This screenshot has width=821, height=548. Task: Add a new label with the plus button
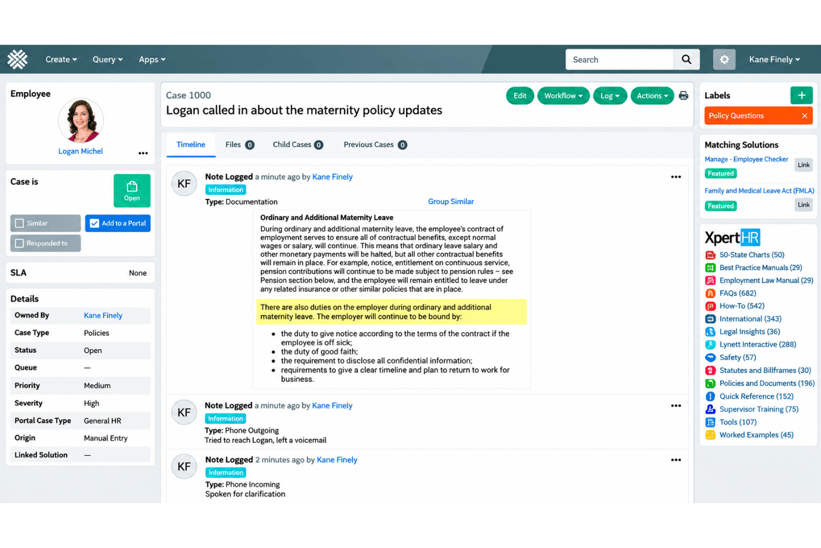click(801, 95)
